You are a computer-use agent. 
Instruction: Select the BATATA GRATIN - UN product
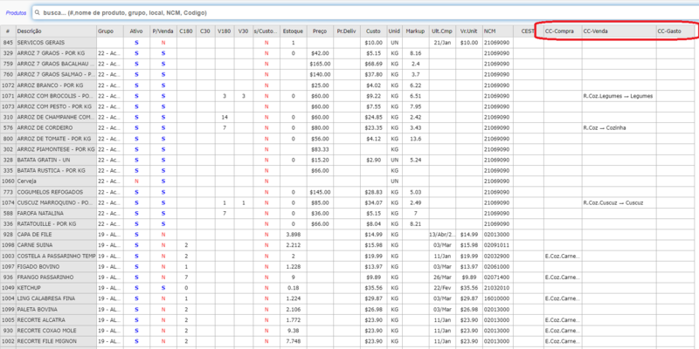[56, 161]
